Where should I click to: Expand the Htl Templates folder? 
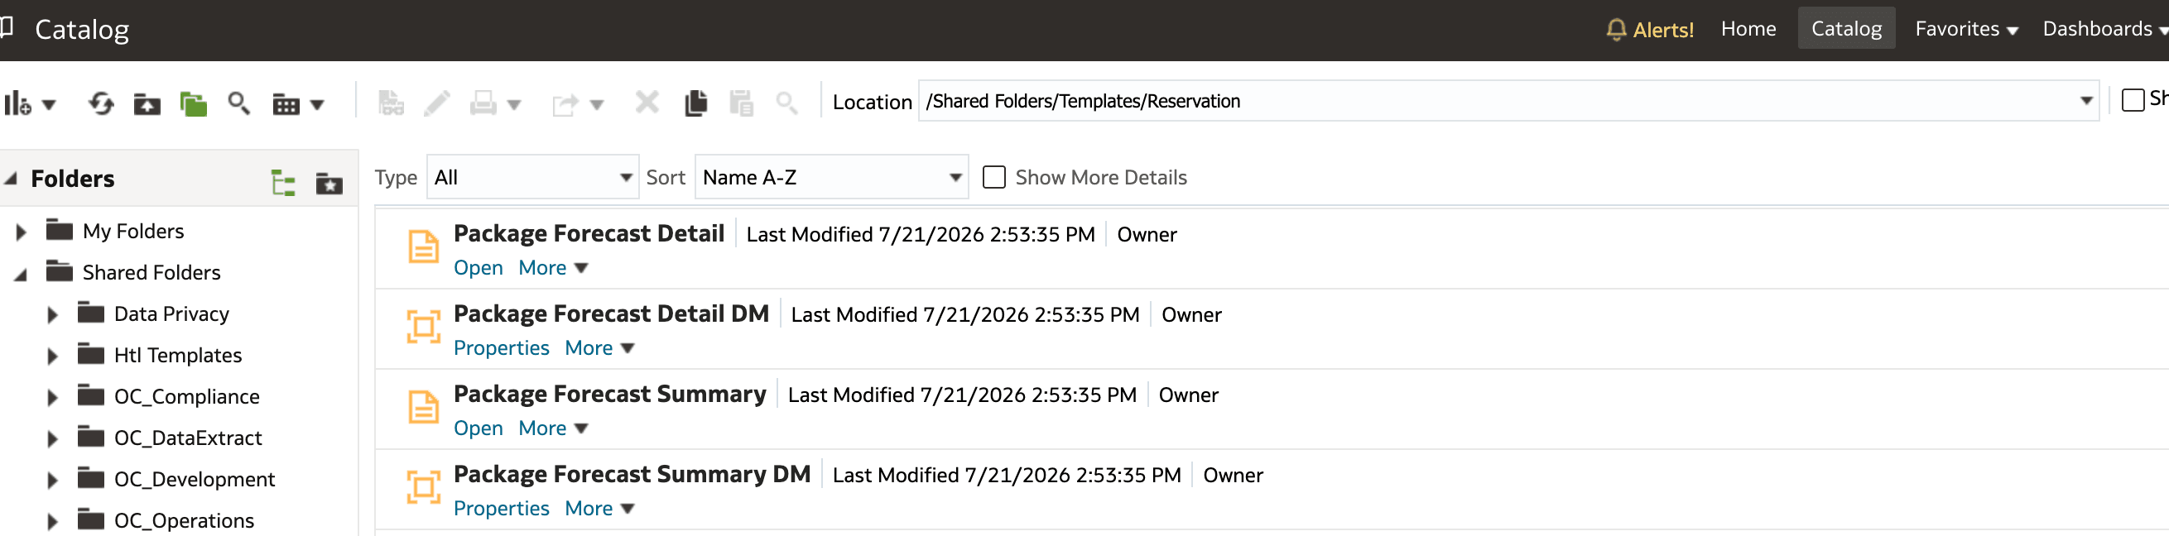click(52, 356)
